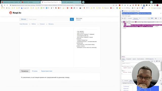Select the html element row
The width and height of the screenshot is (162, 91).
pyautogui.click(x=141, y=22)
